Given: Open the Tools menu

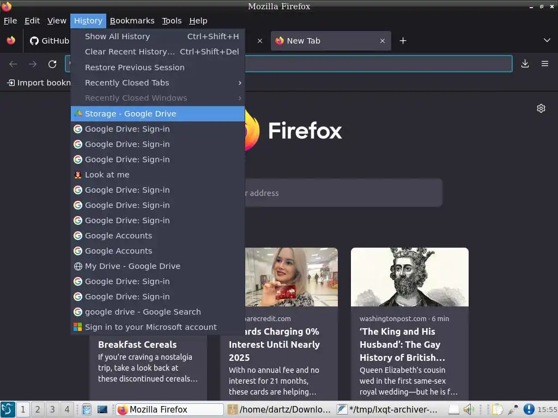Looking at the screenshot, I should pos(172,21).
